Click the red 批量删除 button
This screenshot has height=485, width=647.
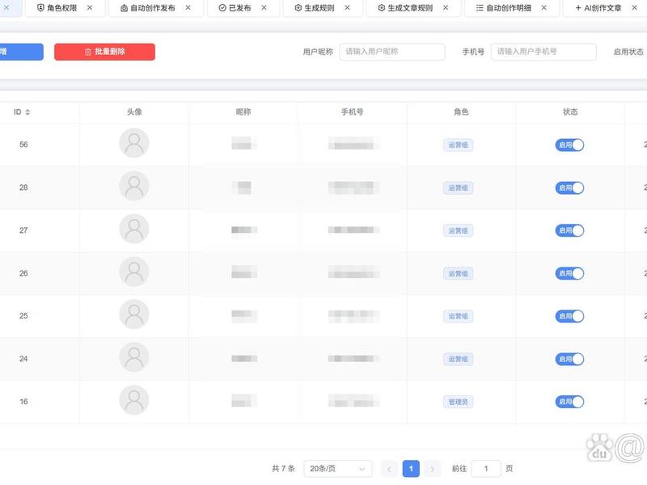point(105,52)
